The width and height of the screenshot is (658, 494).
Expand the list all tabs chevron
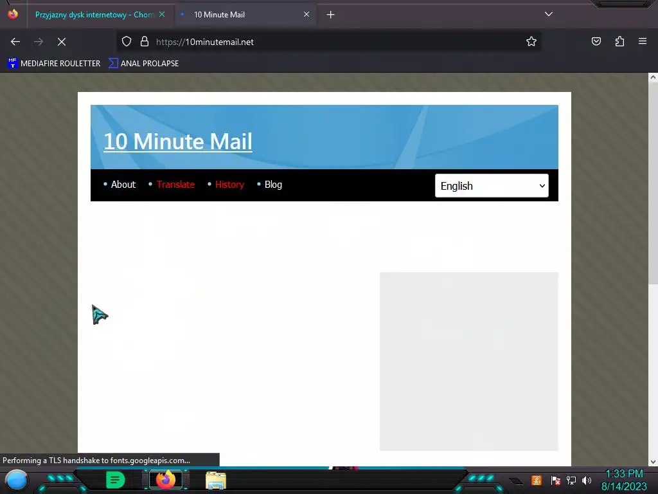tap(549, 14)
